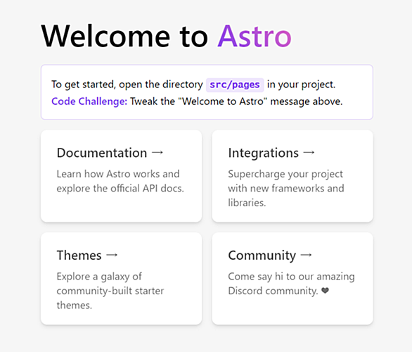
Task: Open the Themes card link
Action: [121, 278]
